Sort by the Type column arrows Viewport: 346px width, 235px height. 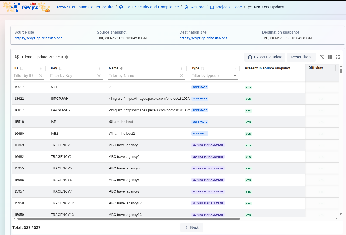coord(203,69)
